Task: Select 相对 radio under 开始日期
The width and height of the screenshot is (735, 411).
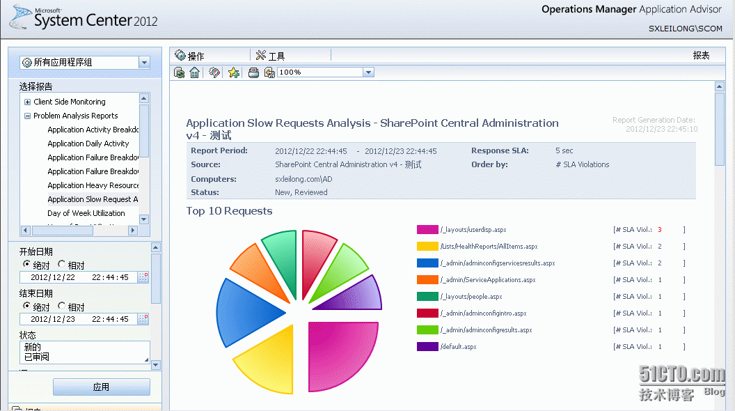Action: (x=61, y=264)
